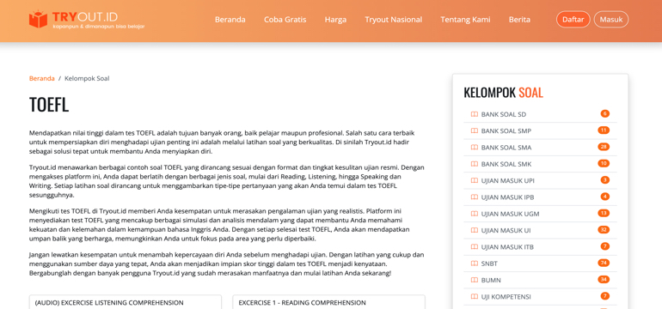Click the count badge 3 for UJIAN MASUK UPI
The height and width of the screenshot is (309, 662).
coord(605,180)
